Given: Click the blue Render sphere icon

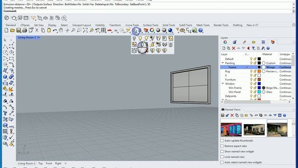Looking at the screenshot, I should click(170, 30).
